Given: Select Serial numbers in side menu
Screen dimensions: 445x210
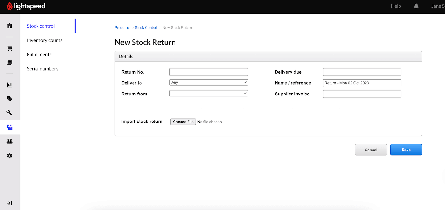Looking at the screenshot, I should pyautogui.click(x=43, y=69).
